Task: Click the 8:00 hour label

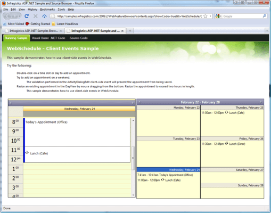Action: (15, 122)
